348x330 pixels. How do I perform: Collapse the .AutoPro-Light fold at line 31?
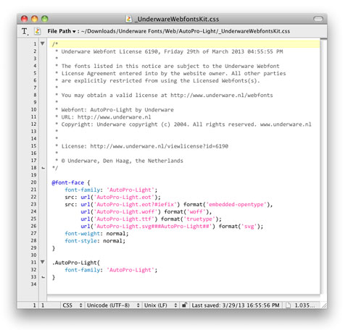[43, 262]
